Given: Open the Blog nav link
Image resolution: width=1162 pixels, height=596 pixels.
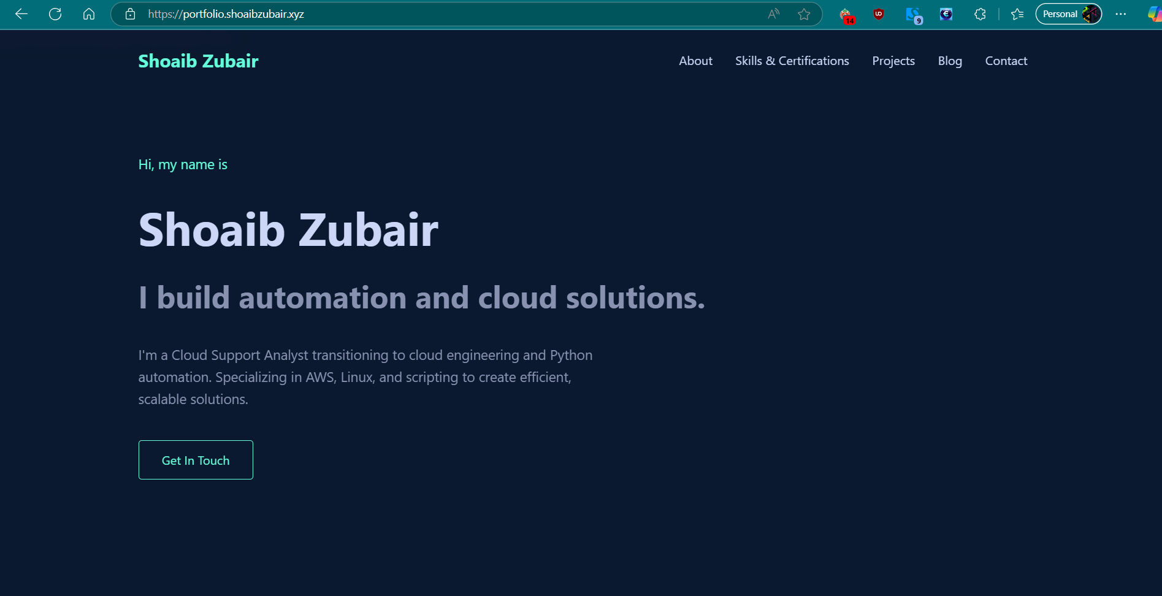Looking at the screenshot, I should point(950,61).
